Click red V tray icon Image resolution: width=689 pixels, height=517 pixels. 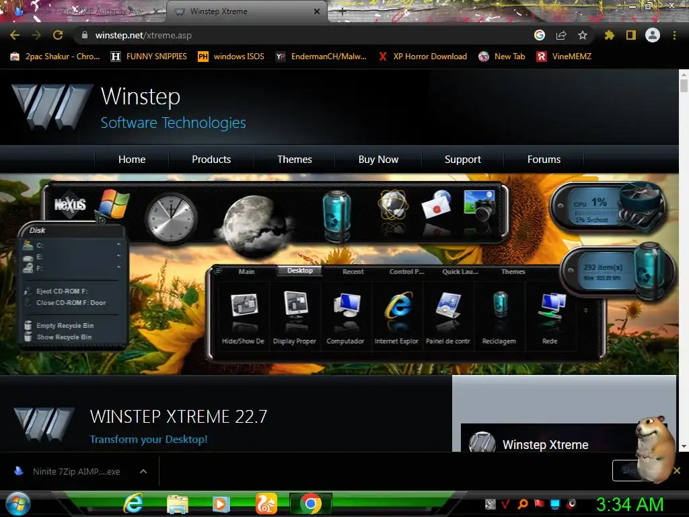(506, 504)
